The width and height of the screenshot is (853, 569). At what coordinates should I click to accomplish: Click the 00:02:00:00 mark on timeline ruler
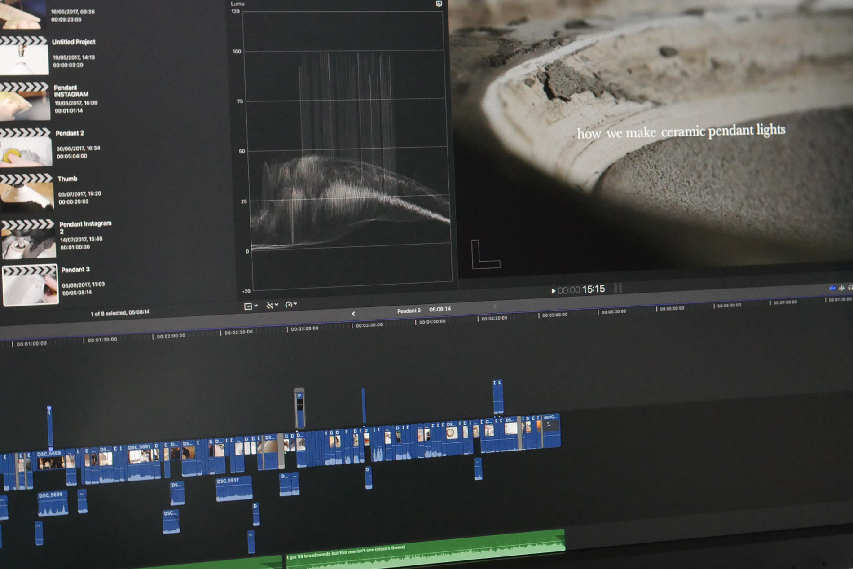171,336
